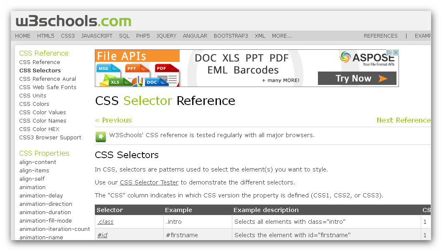Click the green star icon

[x=101, y=136]
